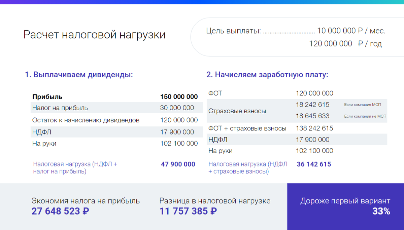Click the 'Налог на прибыль' row label
This screenshot has width=404, height=230.
pyautogui.click(x=60, y=108)
